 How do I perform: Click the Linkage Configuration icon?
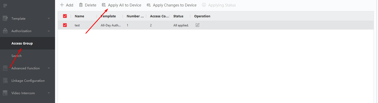click(x=5, y=81)
